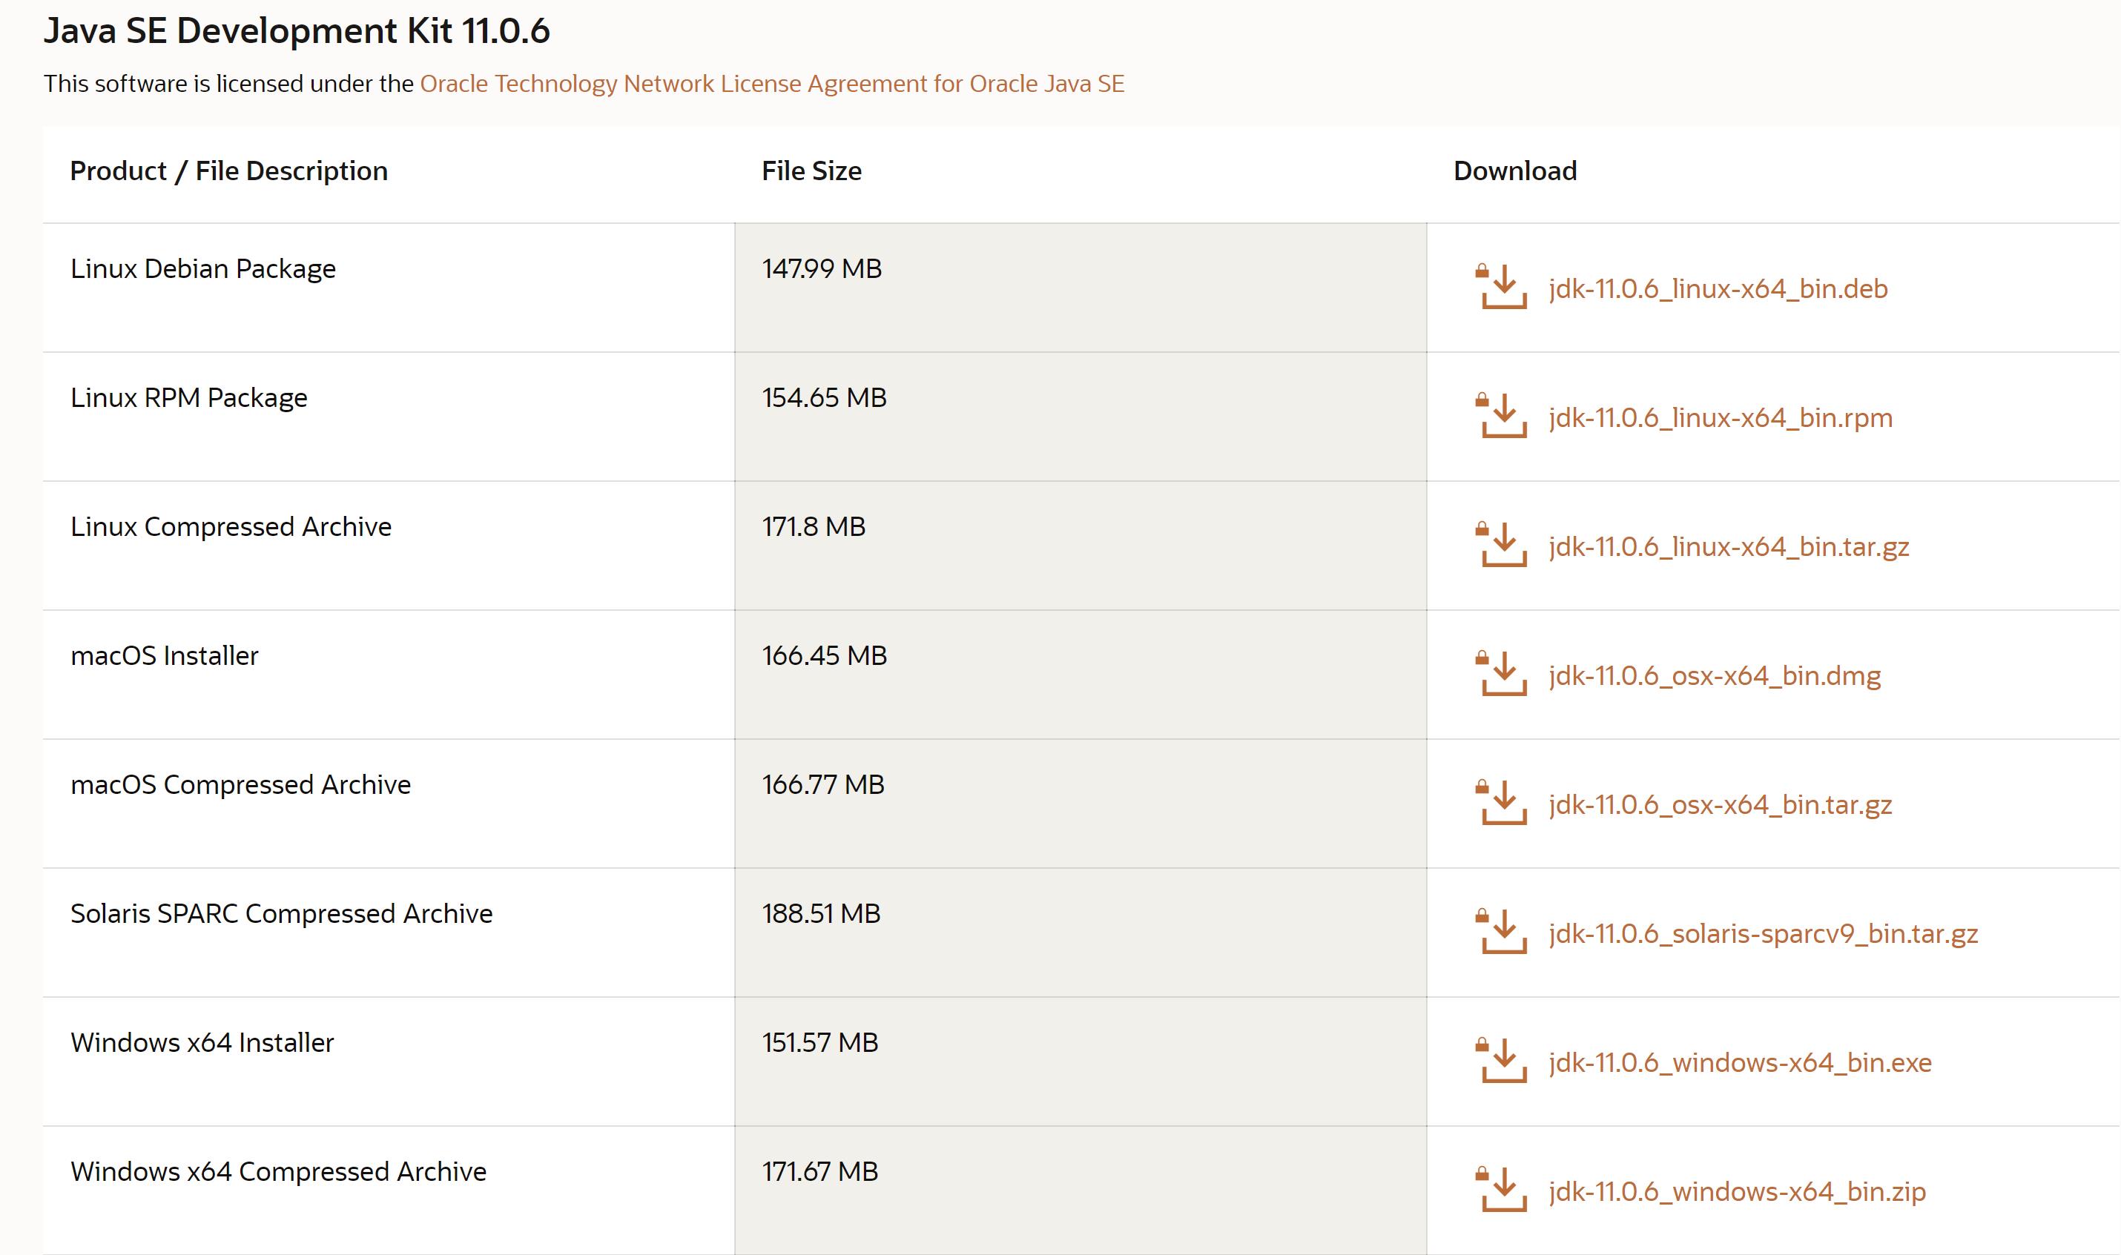Click download icon for macOS Installer
This screenshot has width=2121, height=1255.
[x=1501, y=673]
